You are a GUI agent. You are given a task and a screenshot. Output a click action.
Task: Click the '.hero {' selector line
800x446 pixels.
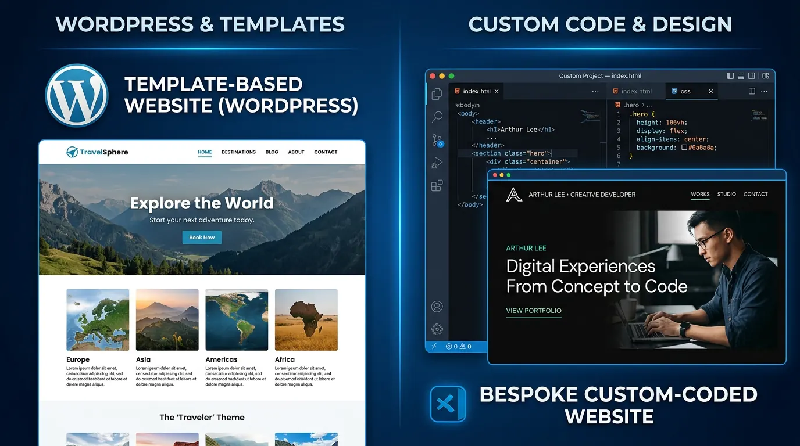pos(643,114)
